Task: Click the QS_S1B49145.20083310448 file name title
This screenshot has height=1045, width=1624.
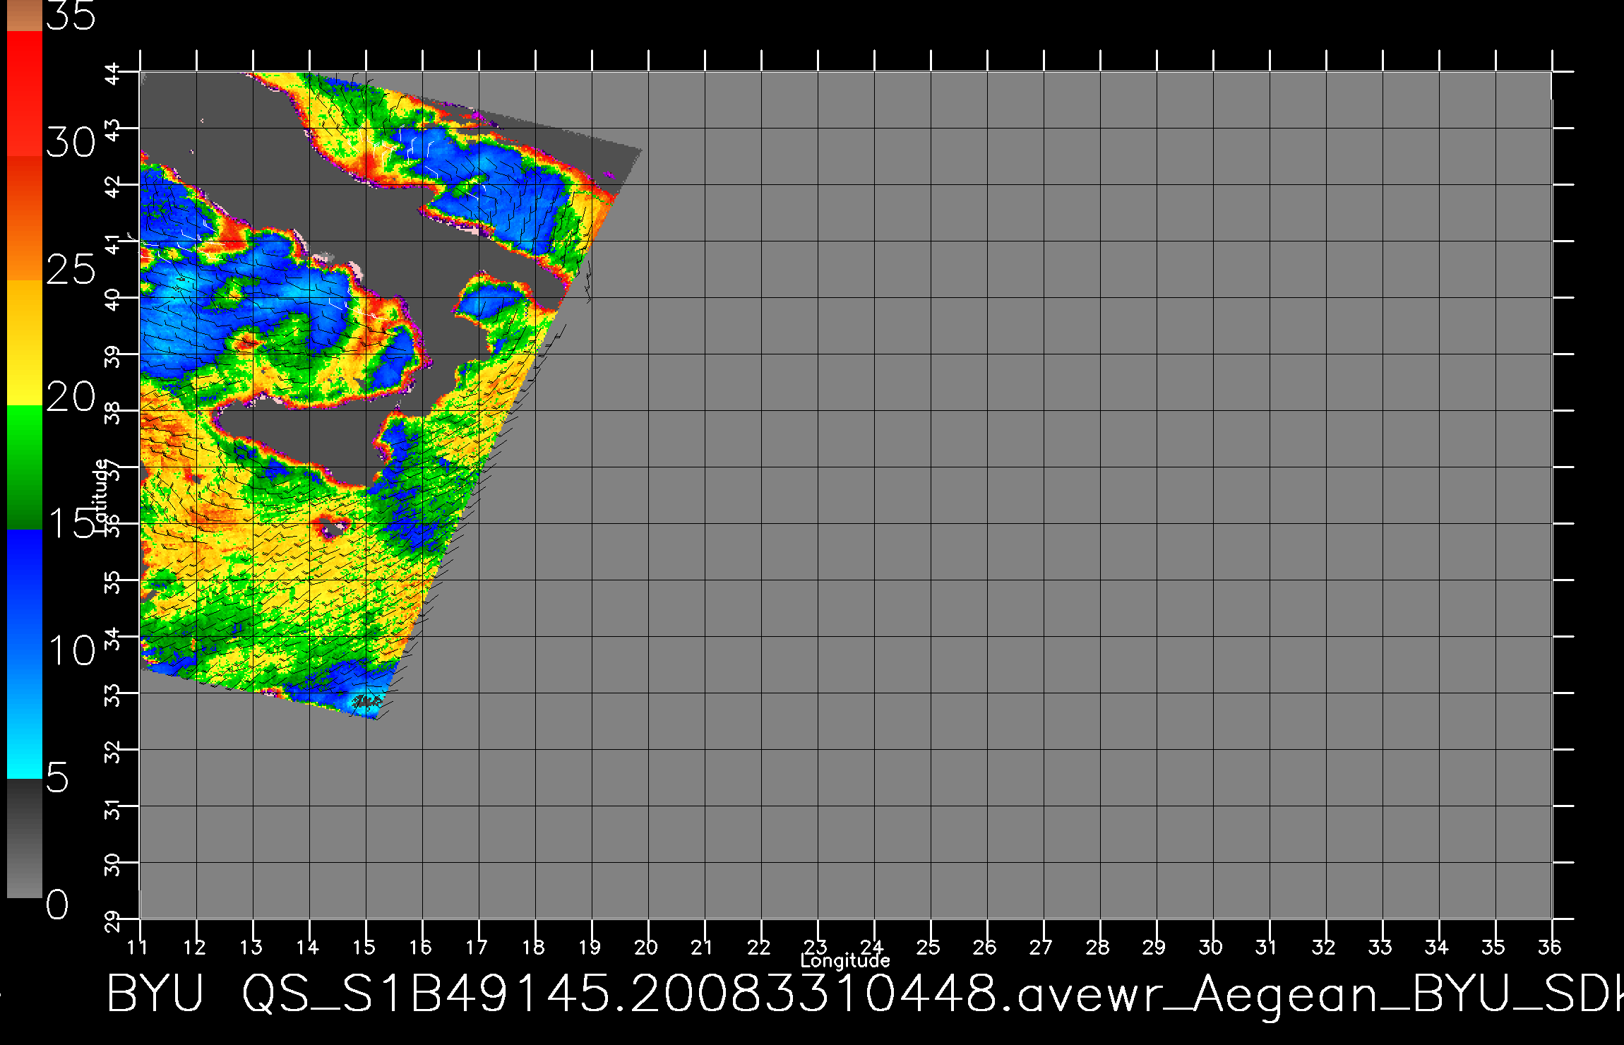Action: pyautogui.click(x=619, y=993)
